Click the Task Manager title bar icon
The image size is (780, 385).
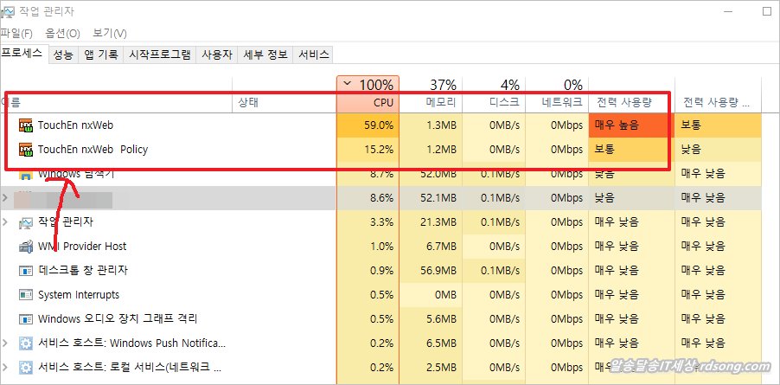click(7, 12)
